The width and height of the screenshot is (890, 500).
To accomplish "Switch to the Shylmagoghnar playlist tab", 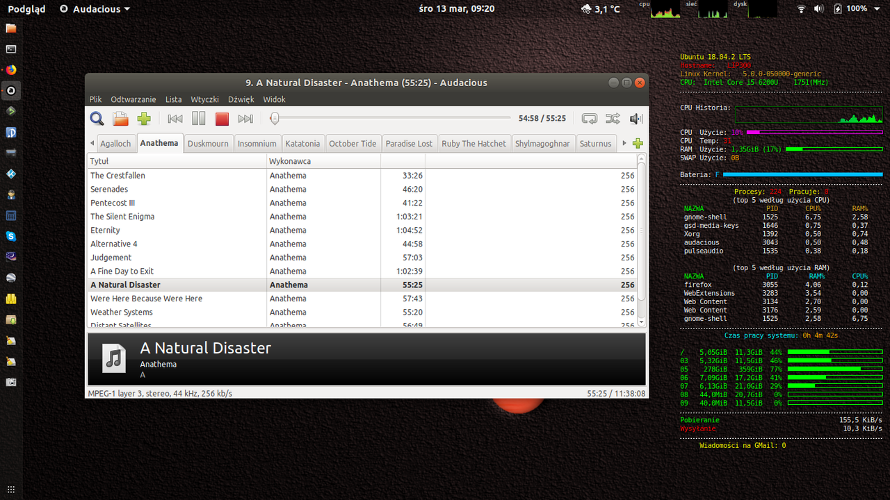I will click(x=542, y=143).
